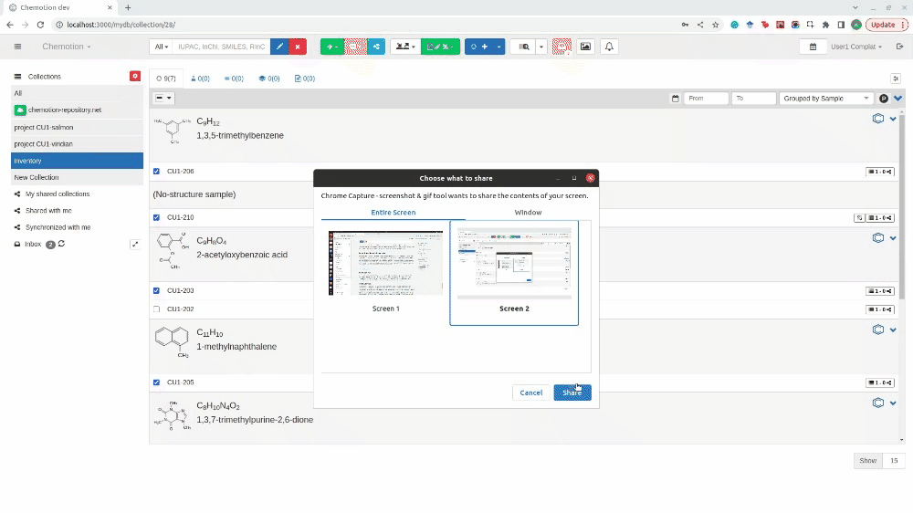913x513 pixels.
Task: Click the Share button in dialog
Action: pos(572,393)
